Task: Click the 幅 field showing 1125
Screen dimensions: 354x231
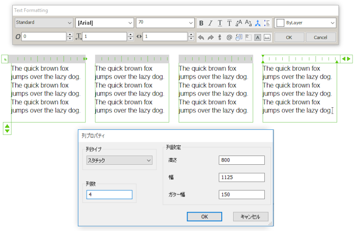Action: pyautogui.click(x=242, y=178)
